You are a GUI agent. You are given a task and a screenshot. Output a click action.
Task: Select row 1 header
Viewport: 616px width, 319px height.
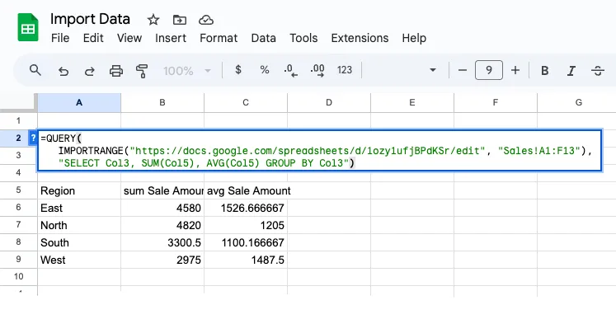[18, 120]
